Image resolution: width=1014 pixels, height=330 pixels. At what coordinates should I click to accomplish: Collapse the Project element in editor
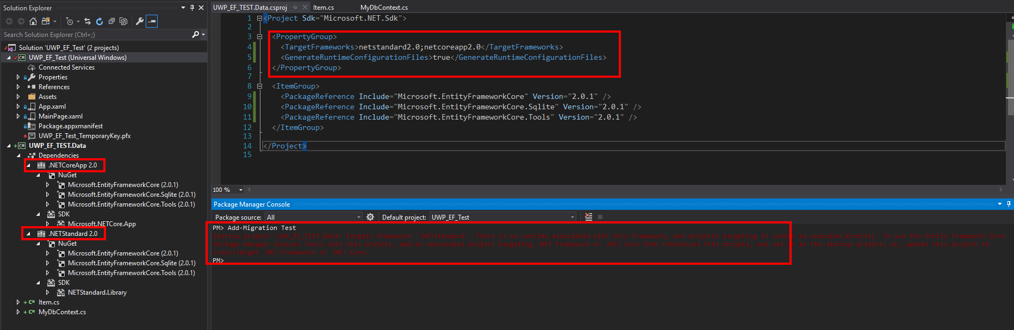259,18
